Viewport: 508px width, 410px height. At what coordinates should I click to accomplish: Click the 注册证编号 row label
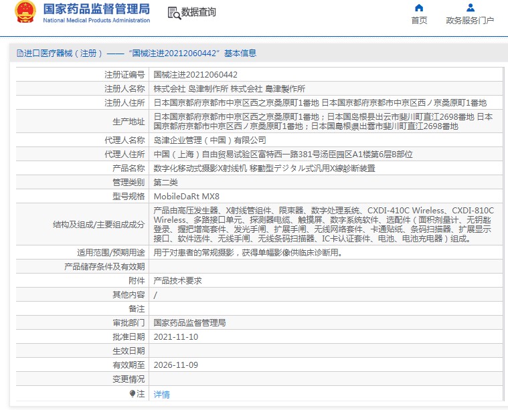click(x=124, y=75)
